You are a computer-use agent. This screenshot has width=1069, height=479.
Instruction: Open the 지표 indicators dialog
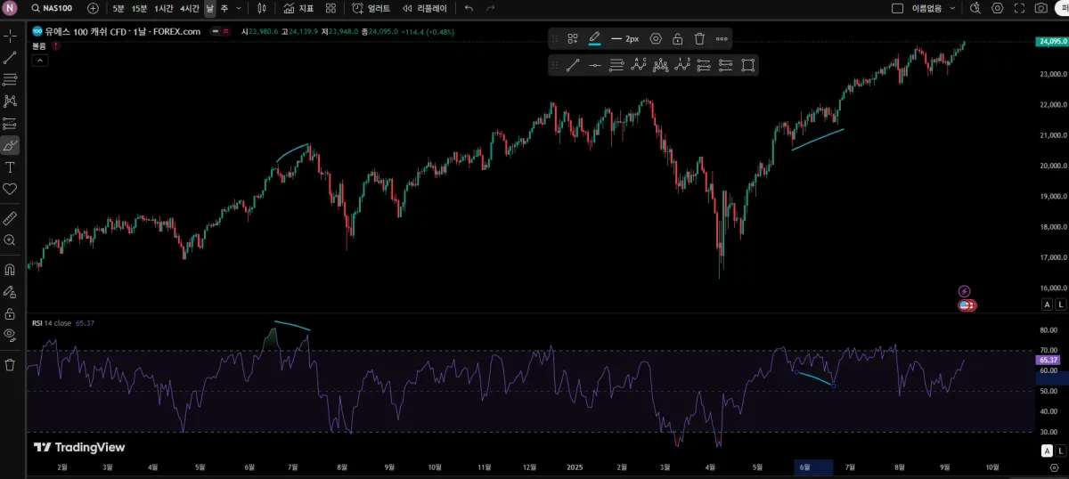(x=298, y=8)
